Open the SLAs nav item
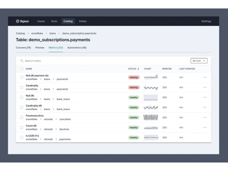Viewport: 228px width, 171px height. coord(54,21)
